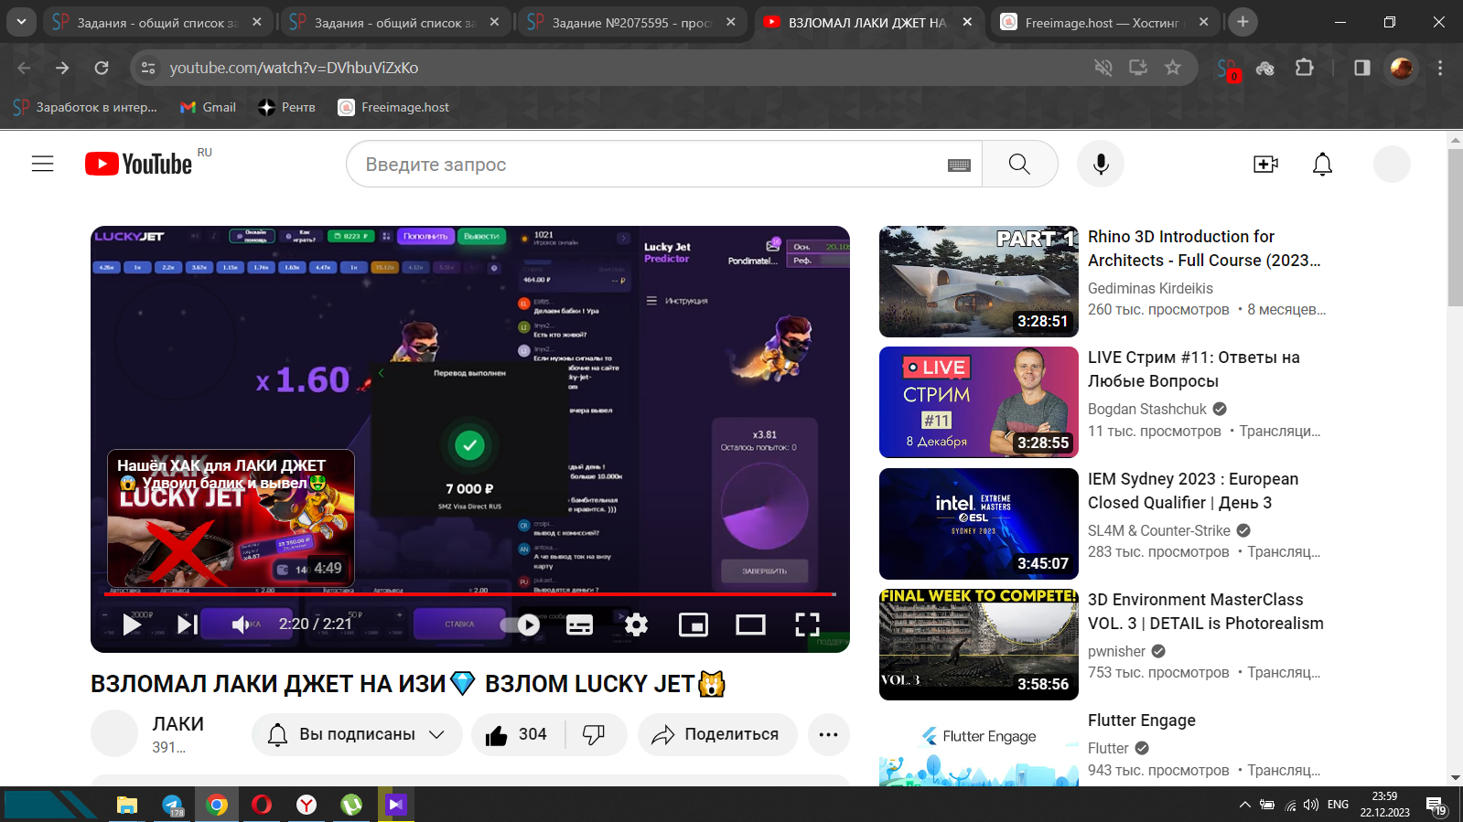1463x822 pixels.
Task: Open a new browser tab
Action: click(x=1242, y=21)
